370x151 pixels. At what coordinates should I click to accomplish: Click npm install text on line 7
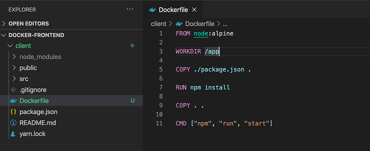(x=210, y=88)
